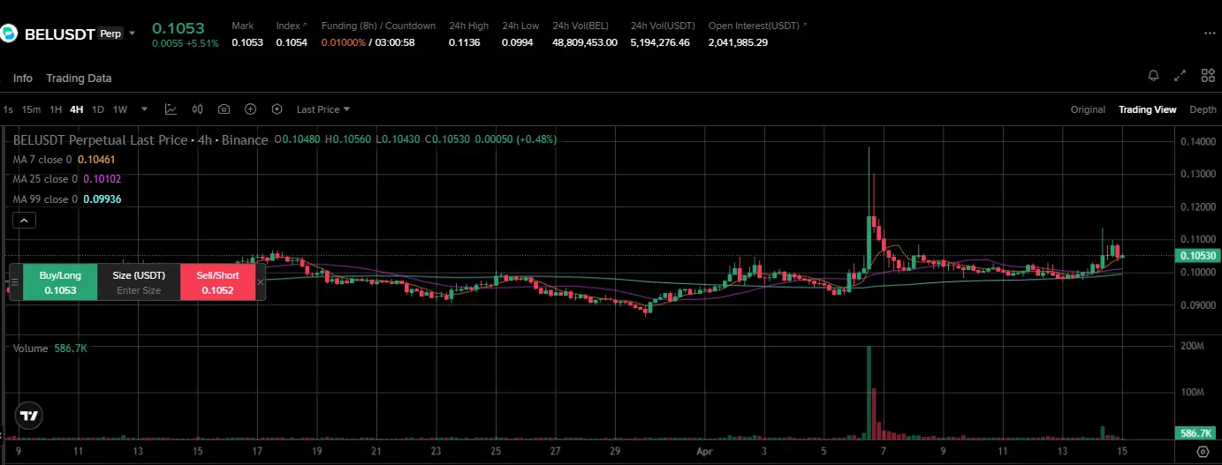This screenshot has width=1222, height=465.
Task: Click the BELUSDT Perpetual Last Price chart title
Action: point(140,139)
